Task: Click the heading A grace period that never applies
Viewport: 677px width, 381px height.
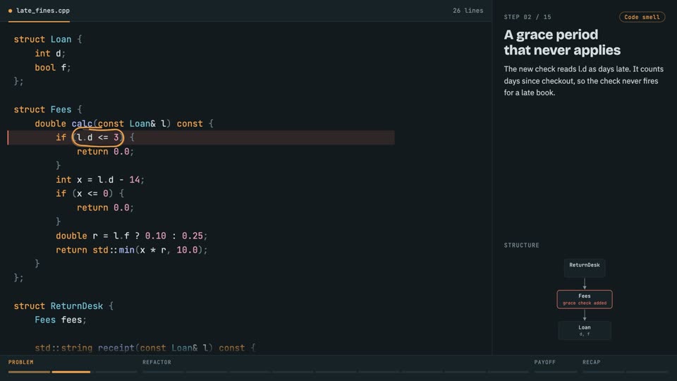Action: 562,42
